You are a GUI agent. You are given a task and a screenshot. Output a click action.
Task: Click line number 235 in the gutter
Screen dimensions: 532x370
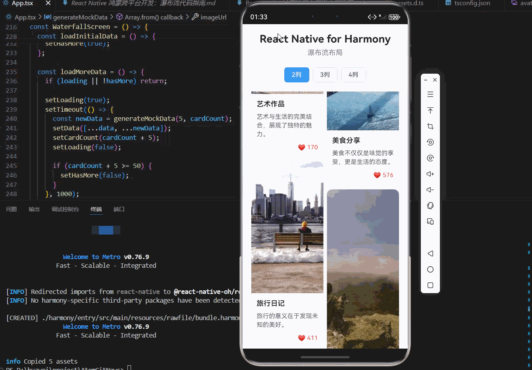12,72
